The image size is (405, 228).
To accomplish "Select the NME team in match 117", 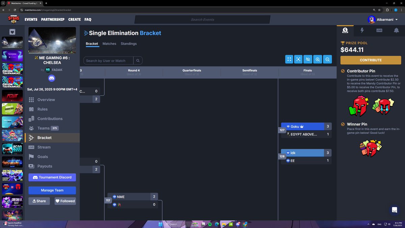I will [x=133, y=197].
